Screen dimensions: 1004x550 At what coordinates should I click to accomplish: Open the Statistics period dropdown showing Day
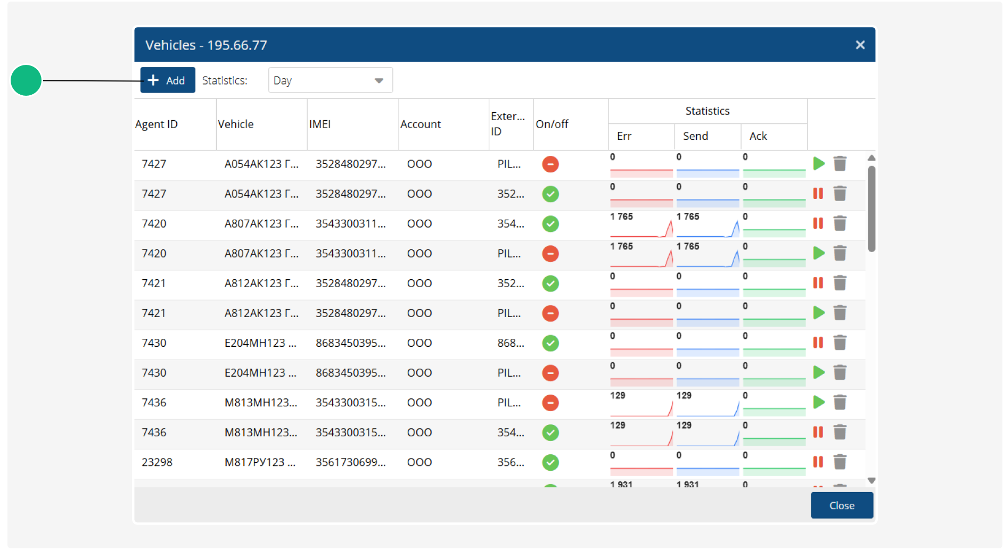coord(331,80)
